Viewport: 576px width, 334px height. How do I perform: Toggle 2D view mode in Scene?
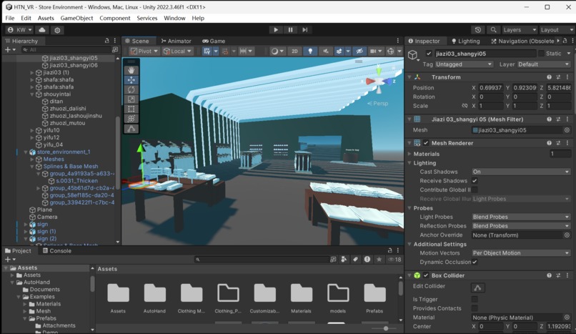(x=294, y=51)
